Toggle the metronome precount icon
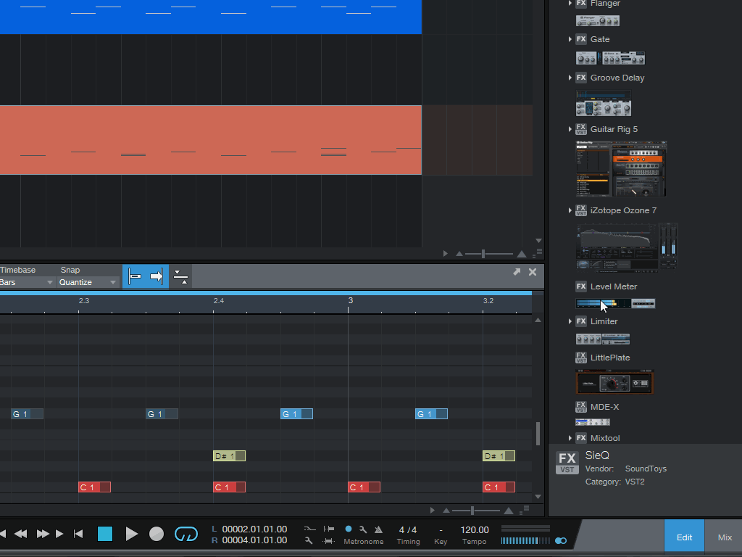 click(x=378, y=529)
